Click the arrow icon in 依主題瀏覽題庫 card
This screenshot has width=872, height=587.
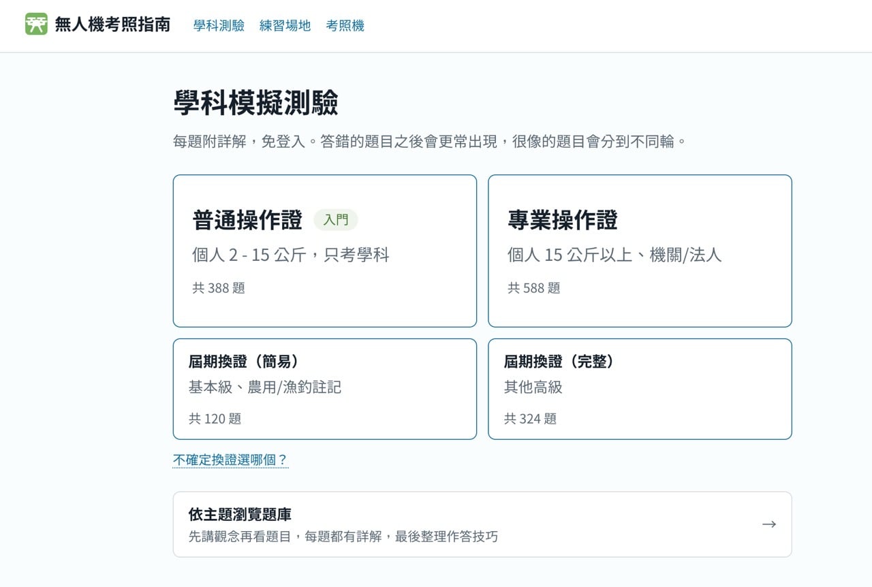click(769, 524)
